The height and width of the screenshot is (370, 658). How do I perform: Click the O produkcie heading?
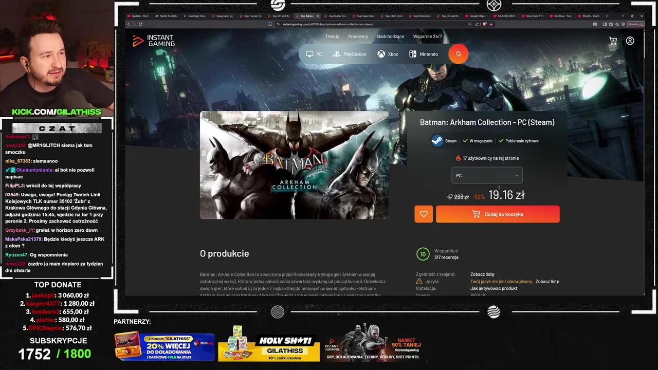click(x=224, y=253)
